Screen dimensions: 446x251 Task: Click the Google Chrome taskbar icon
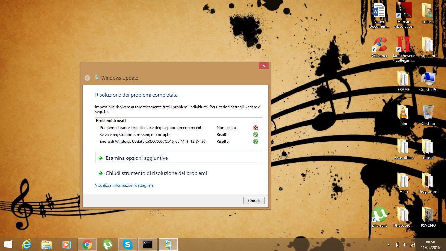pos(87,244)
